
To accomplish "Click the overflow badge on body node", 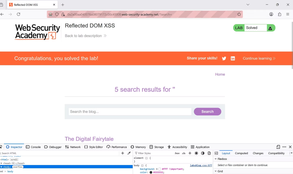I will [18, 167].
